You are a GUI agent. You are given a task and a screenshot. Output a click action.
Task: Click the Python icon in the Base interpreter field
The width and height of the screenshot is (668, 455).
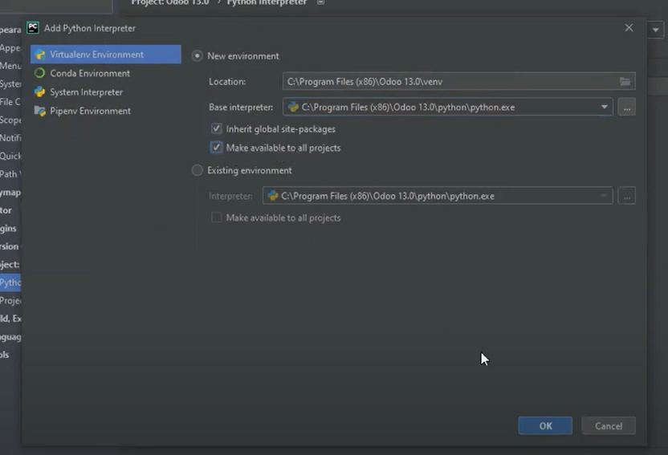[x=293, y=107]
